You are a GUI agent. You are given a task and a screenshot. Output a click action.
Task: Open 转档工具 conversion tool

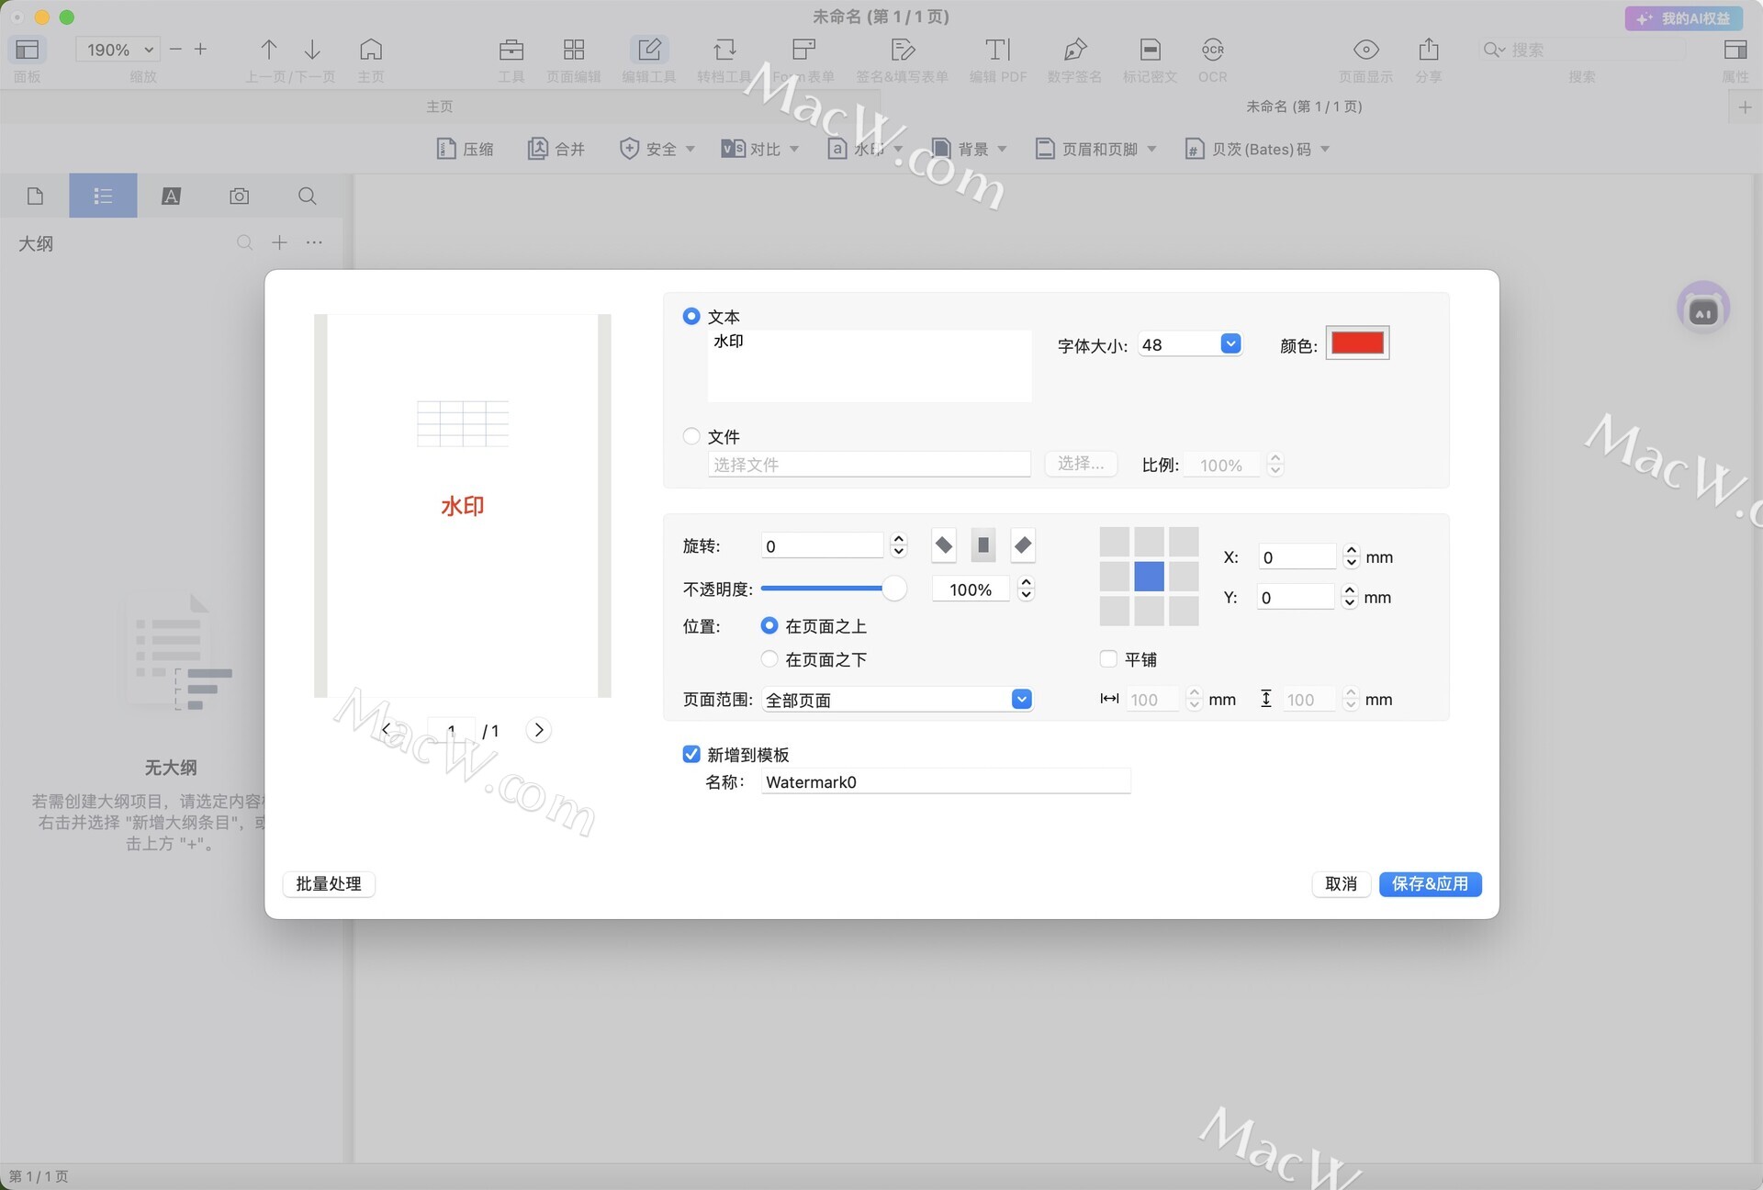coord(724,50)
